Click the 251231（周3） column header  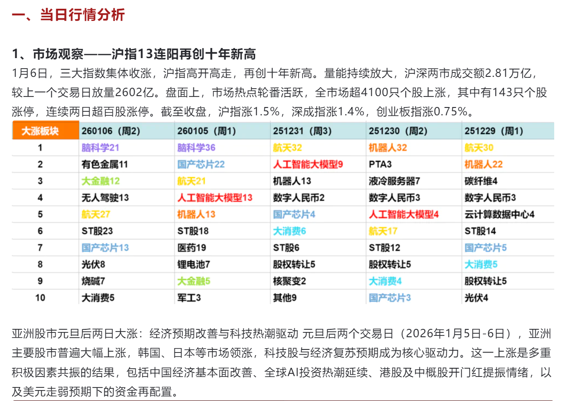coord(302,131)
